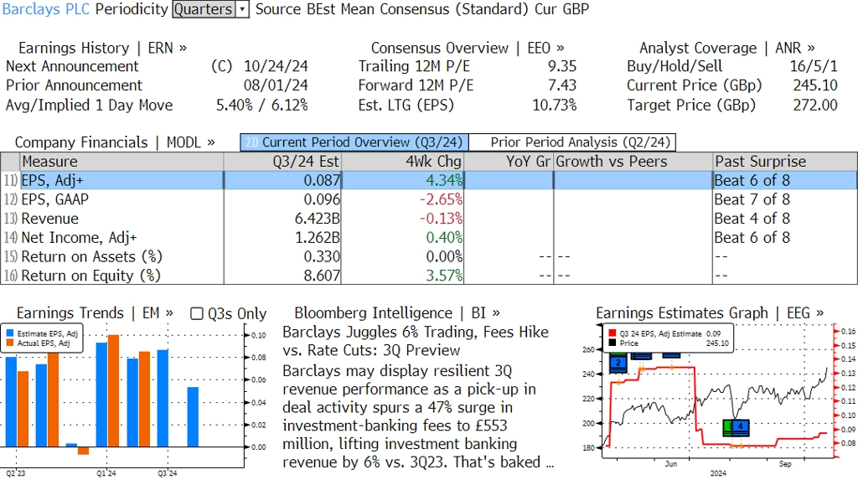The width and height of the screenshot is (858, 480).
Task: Select the Return on Assets (%) row
Action: pos(429,256)
